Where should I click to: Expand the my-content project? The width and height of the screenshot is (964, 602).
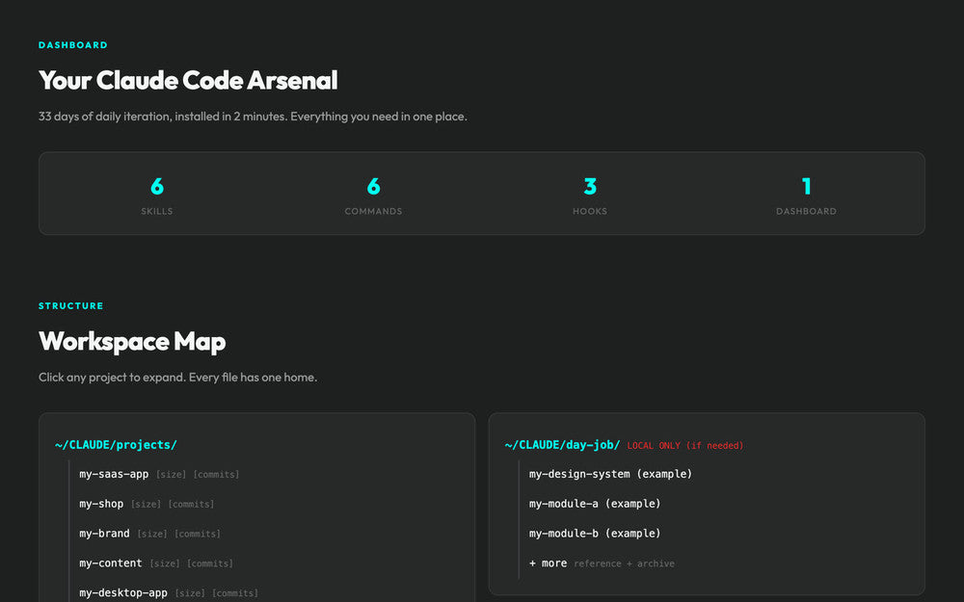point(156,563)
